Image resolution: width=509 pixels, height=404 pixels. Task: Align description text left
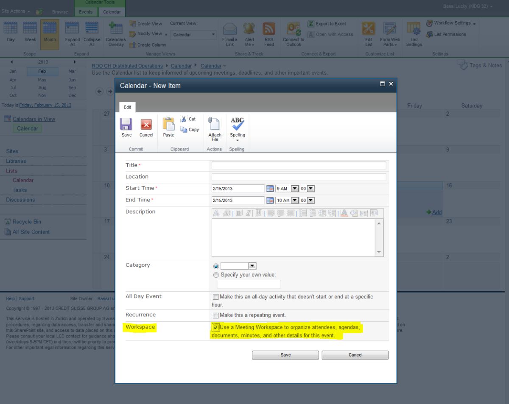click(270, 213)
